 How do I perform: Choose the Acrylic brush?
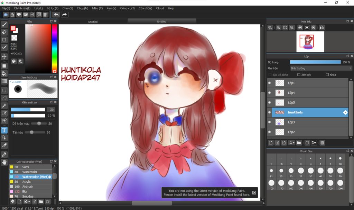(x=30, y=182)
